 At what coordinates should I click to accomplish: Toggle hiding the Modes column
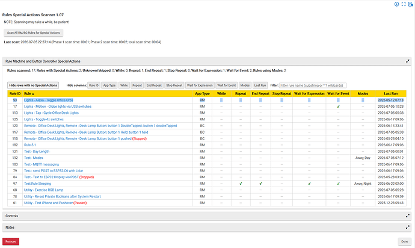point(245,85)
